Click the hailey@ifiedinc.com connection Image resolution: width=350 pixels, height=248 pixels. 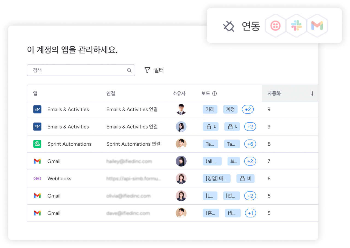tap(129, 162)
